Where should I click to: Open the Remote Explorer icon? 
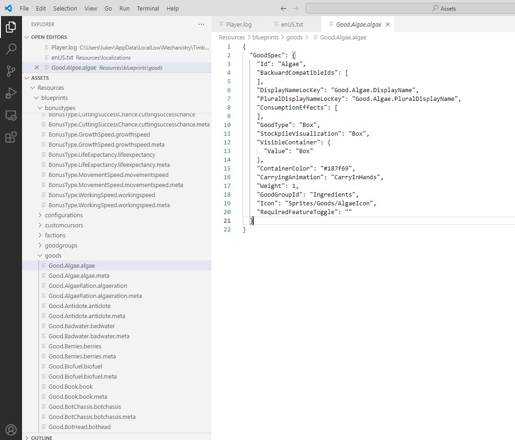tap(11, 115)
